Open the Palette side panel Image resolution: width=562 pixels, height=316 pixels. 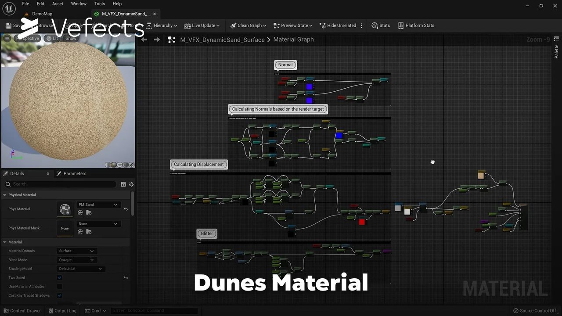click(557, 51)
